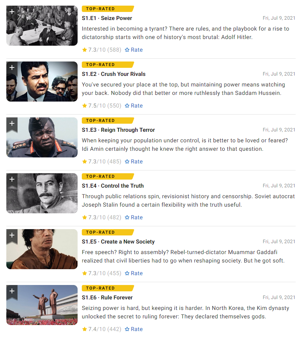Open S1.E4 Control the Truth title link
This screenshot has height=337, width=303.
click(x=113, y=186)
